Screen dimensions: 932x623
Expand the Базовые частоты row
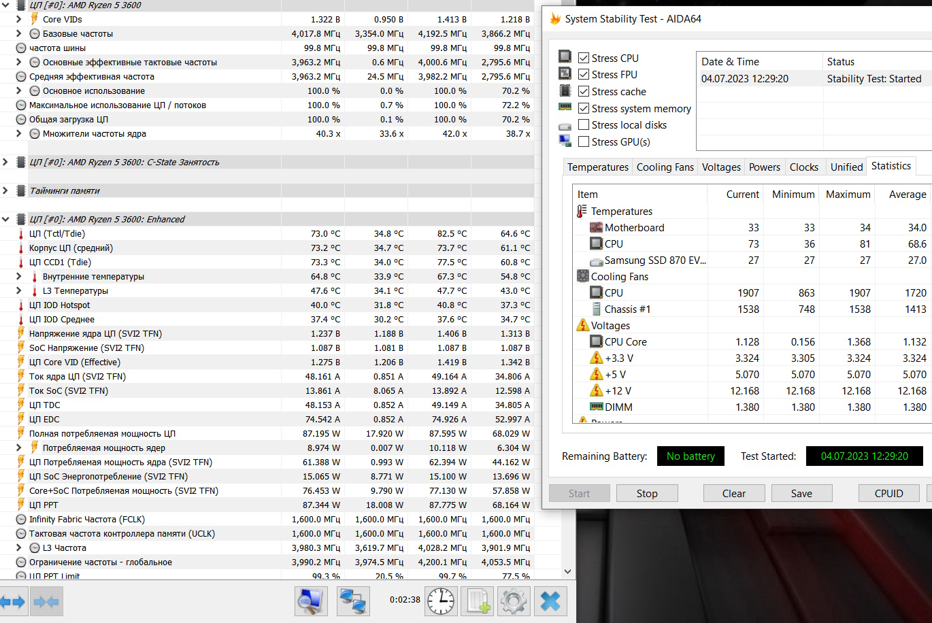[x=18, y=33]
